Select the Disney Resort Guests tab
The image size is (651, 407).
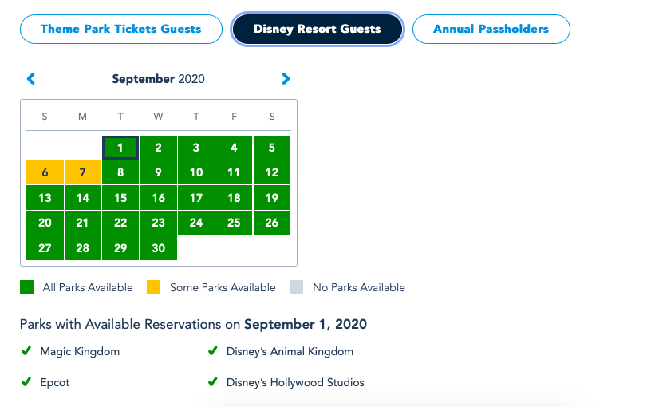(x=318, y=30)
